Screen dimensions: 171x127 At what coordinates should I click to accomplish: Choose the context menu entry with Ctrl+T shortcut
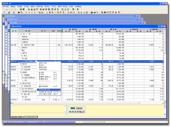[x=49, y=86]
